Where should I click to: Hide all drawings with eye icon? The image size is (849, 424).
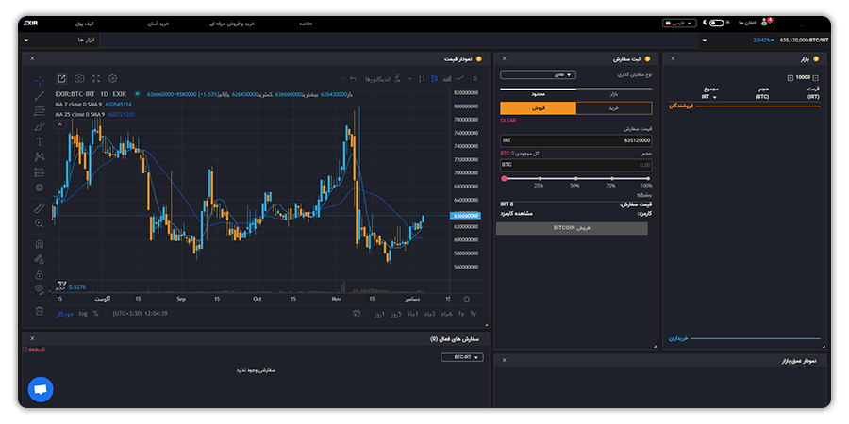[x=39, y=289]
